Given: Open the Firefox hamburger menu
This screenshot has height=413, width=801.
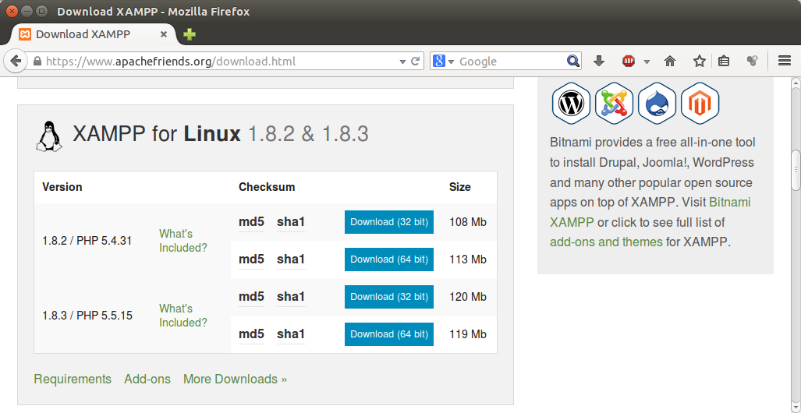Looking at the screenshot, I should [785, 61].
